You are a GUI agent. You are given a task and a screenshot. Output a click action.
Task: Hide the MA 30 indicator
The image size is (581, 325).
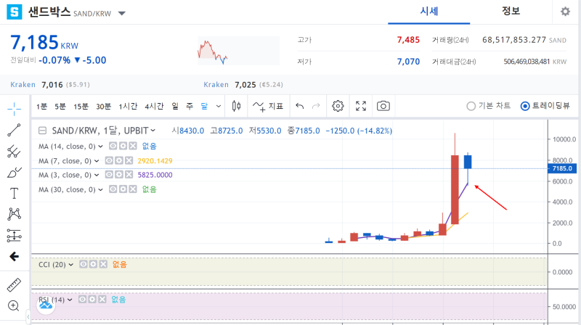point(113,189)
